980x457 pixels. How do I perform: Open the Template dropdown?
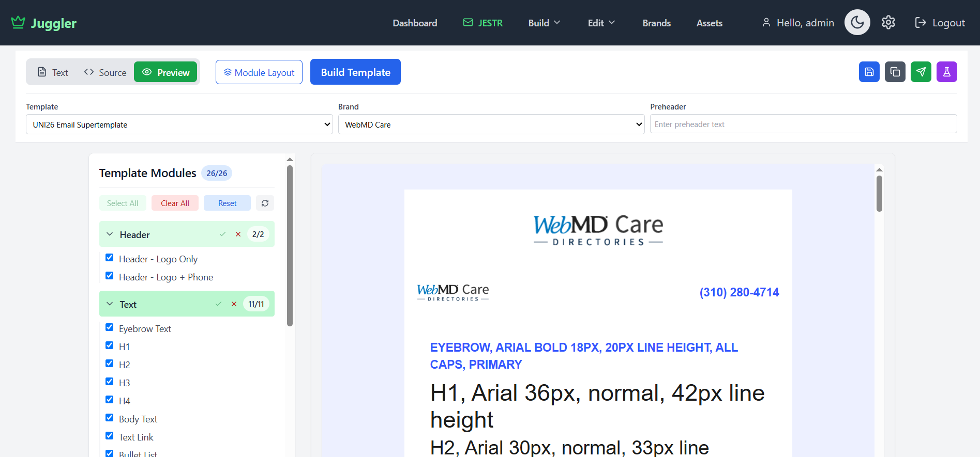(x=179, y=124)
